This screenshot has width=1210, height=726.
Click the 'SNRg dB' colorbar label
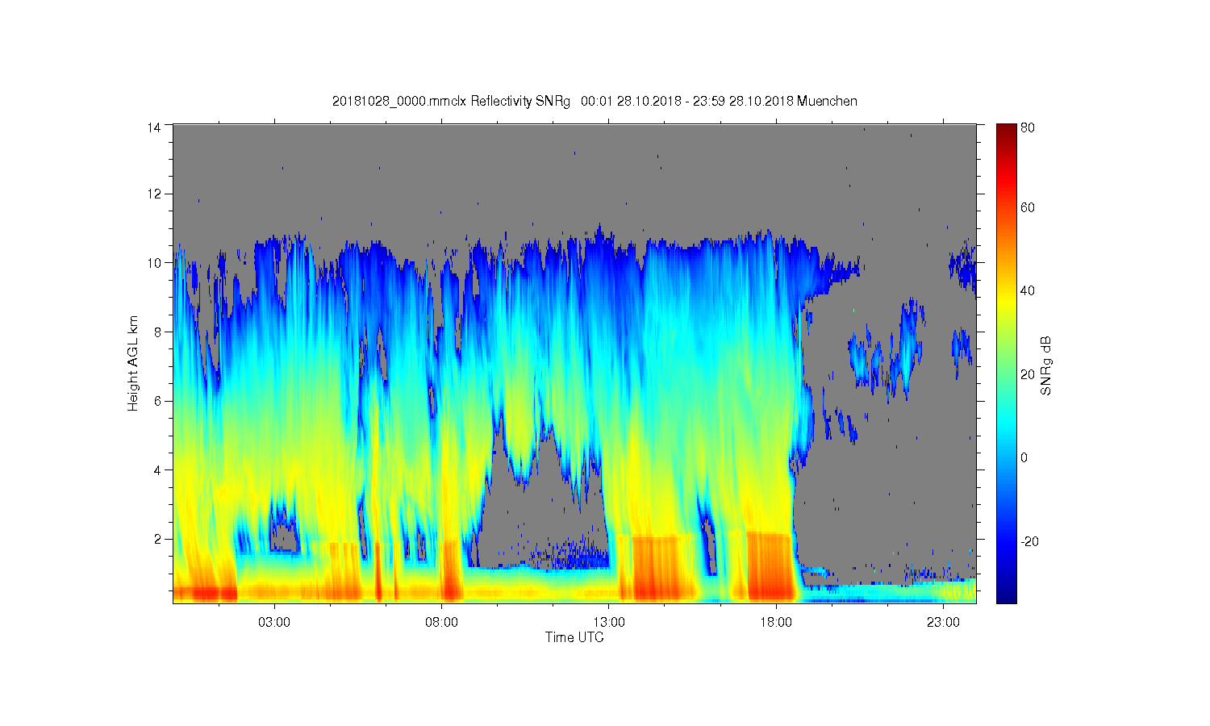(x=1046, y=365)
